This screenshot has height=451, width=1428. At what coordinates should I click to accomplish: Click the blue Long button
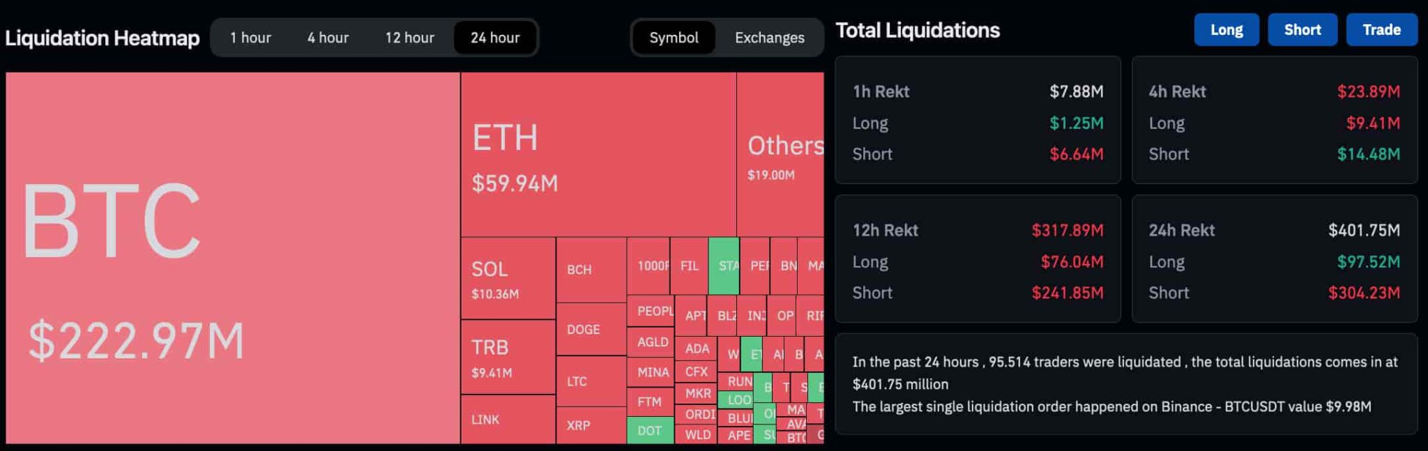[x=1226, y=30]
